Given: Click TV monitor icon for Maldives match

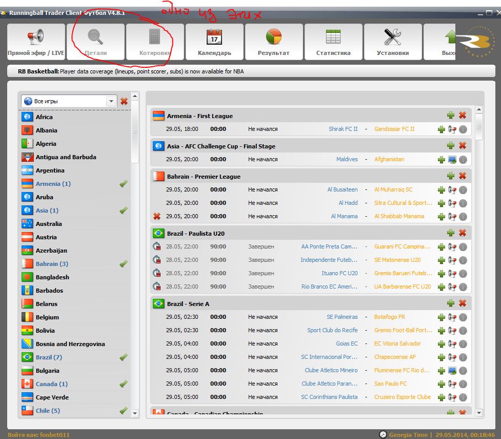Looking at the screenshot, I should click(x=452, y=159).
